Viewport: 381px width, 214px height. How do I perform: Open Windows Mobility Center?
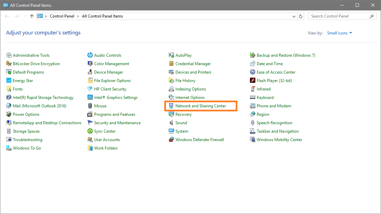pyautogui.click(x=279, y=140)
